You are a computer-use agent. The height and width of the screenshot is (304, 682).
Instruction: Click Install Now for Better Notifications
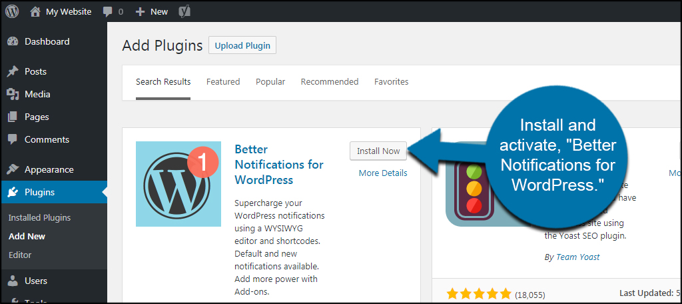point(378,151)
